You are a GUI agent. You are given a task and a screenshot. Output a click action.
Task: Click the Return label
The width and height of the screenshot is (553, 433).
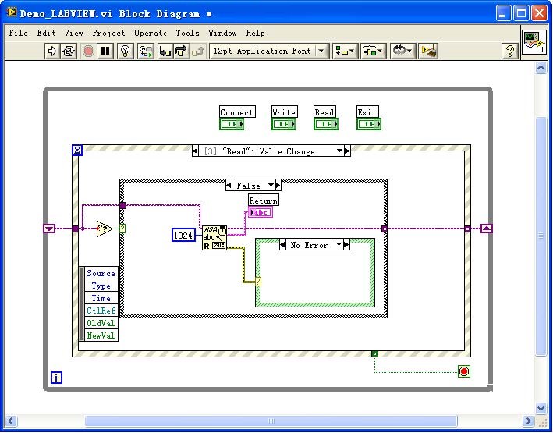[264, 201]
